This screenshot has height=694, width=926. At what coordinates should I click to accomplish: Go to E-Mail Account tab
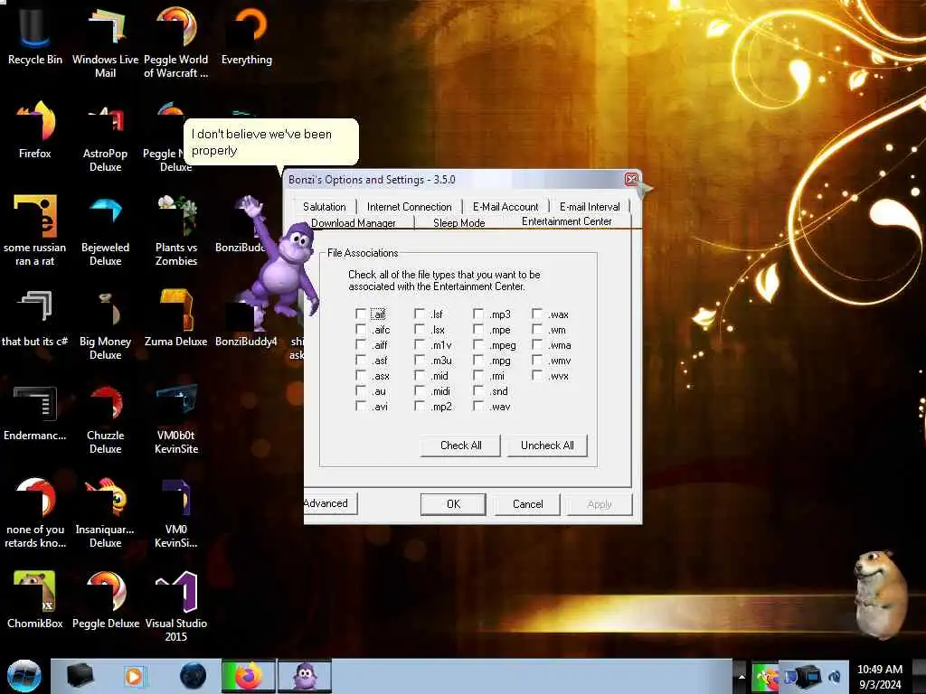(506, 207)
